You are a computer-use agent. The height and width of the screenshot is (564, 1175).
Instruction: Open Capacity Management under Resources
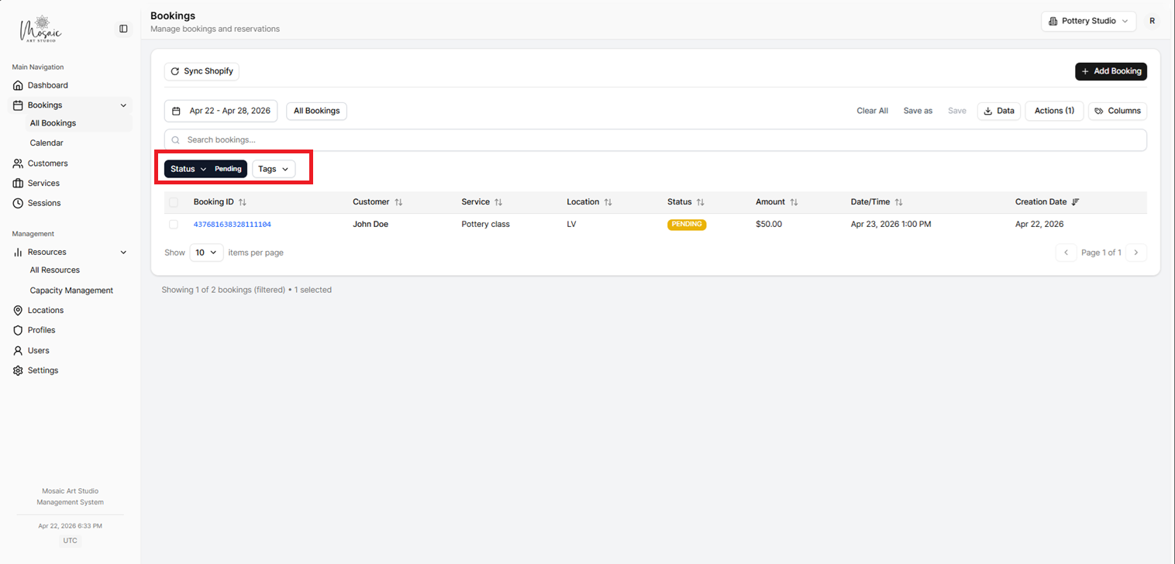click(71, 290)
